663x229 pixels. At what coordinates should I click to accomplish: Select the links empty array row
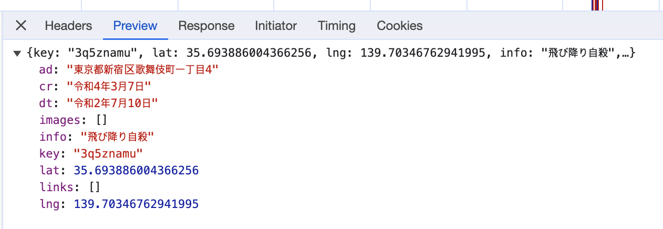(x=70, y=188)
